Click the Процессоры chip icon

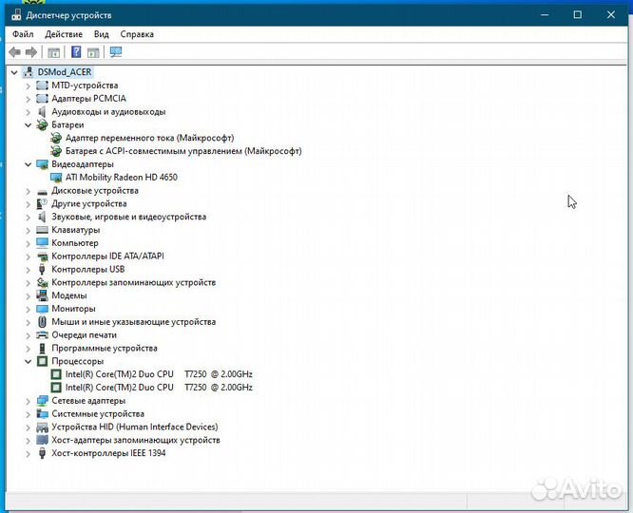(x=42, y=361)
